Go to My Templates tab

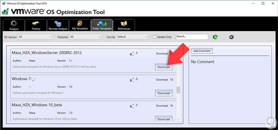[80, 25]
